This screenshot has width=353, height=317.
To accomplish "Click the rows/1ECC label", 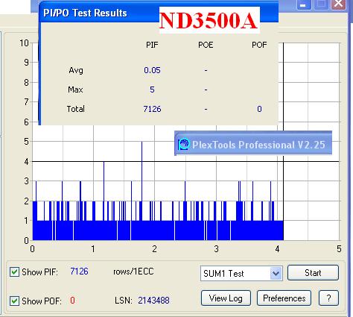I will point(133,272).
